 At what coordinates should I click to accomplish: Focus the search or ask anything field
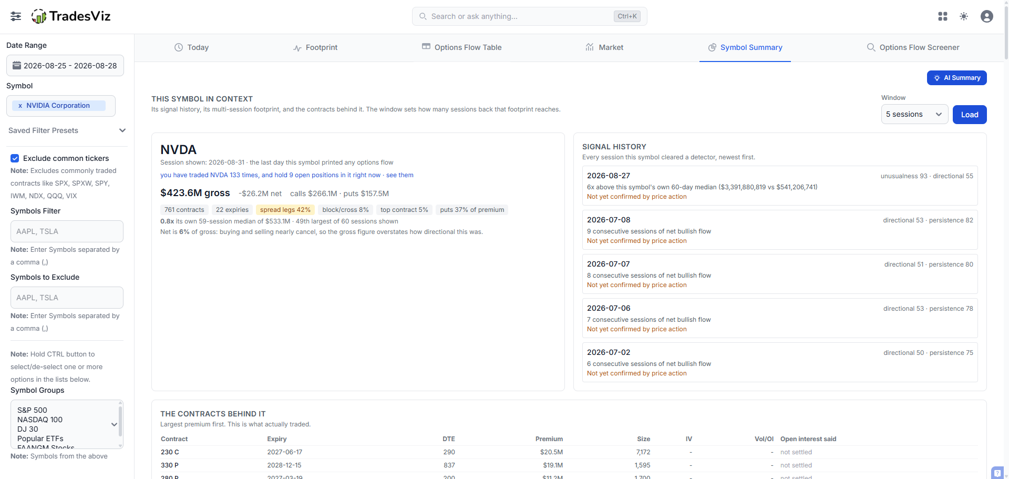click(530, 16)
